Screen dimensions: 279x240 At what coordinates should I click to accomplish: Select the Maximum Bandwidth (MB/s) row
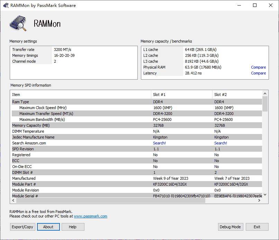[x=137, y=119]
